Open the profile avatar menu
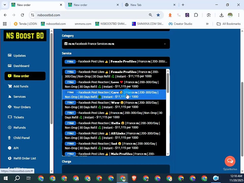This screenshot has height=183, width=244. pyautogui.click(x=230, y=15)
